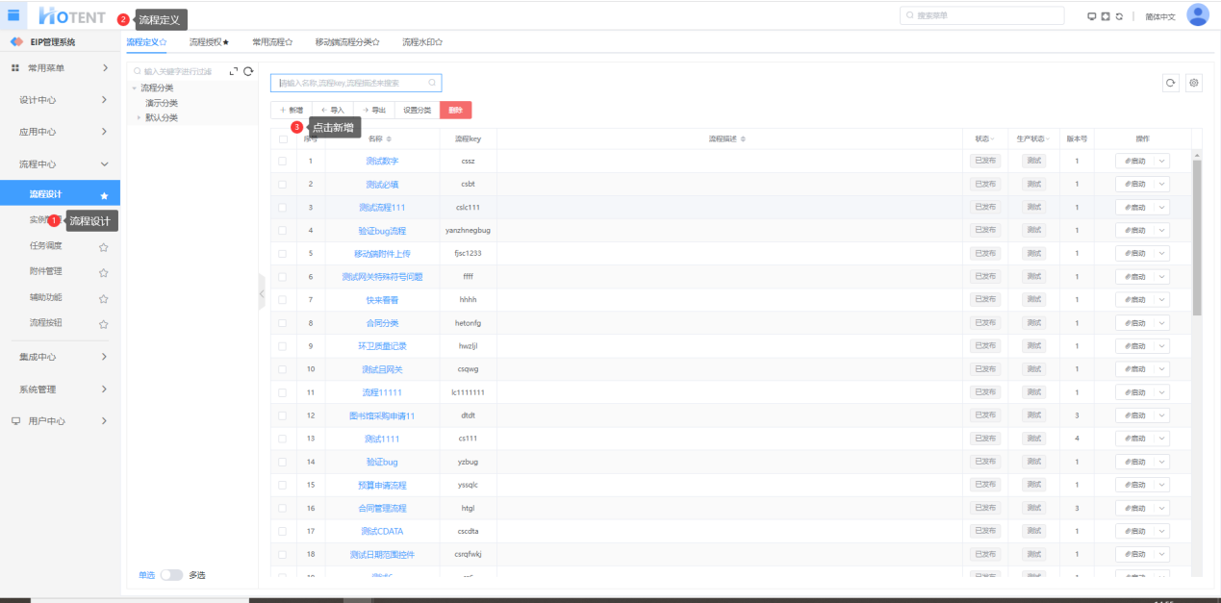Click the 导入 button
The height and width of the screenshot is (603, 1221).
click(333, 110)
